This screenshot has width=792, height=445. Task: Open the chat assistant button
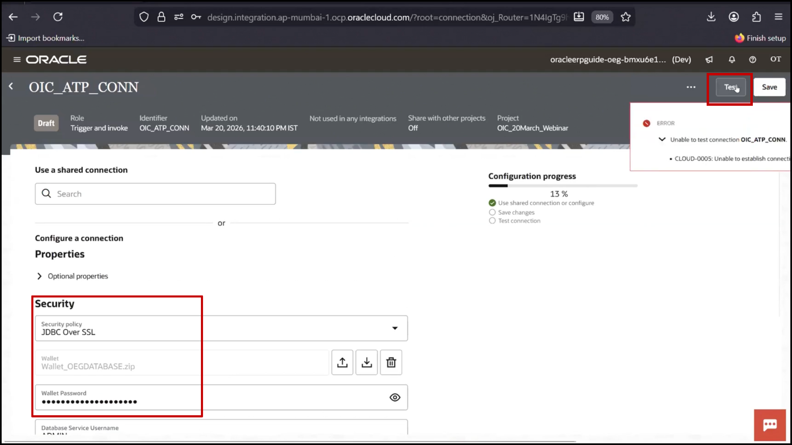coord(770,425)
